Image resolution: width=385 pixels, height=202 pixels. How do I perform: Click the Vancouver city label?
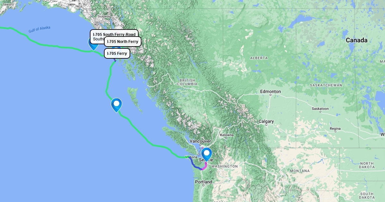[x=200, y=141]
